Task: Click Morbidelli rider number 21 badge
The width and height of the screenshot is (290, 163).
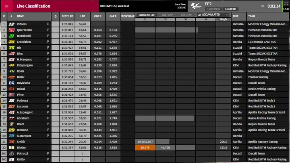Action: point(11,36)
